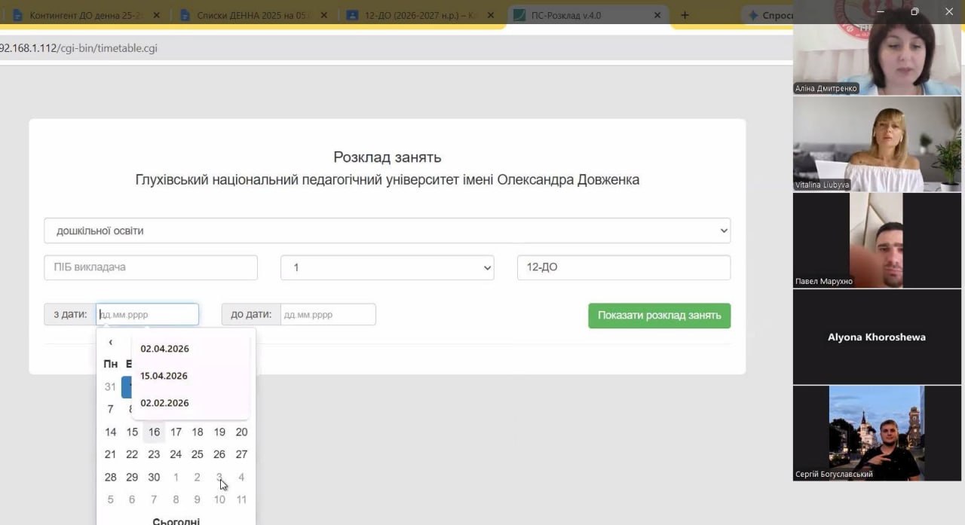The height and width of the screenshot is (525, 965).
Task: Pick day 23 in the calendar
Action: 154,454
